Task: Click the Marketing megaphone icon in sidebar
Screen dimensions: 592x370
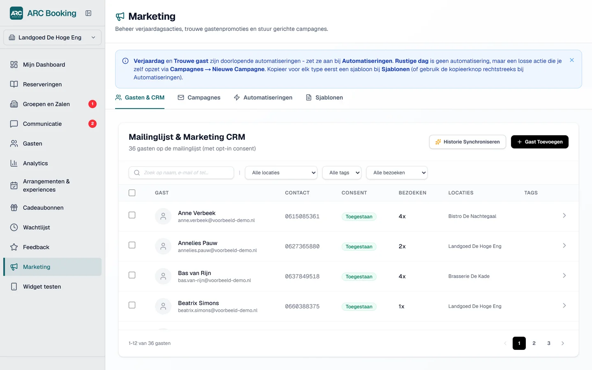Action: coord(14,267)
